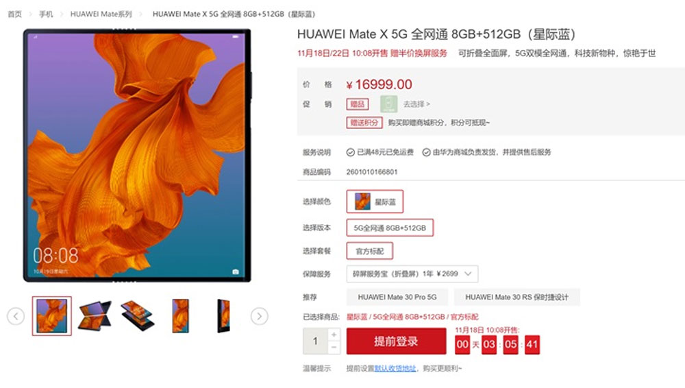View the half-folded tent-shaped phone thumbnail

pyautogui.click(x=95, y=316)
